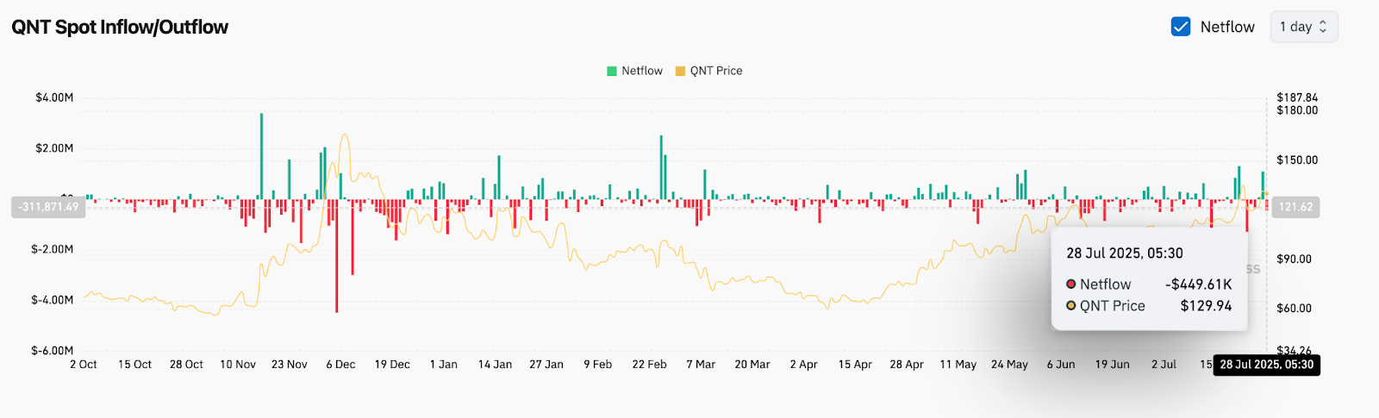Click the 6 Jun date label

1061,365
